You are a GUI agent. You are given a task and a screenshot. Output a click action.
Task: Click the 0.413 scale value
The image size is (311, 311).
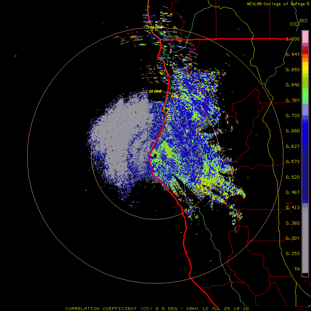[x=293, y=208]
